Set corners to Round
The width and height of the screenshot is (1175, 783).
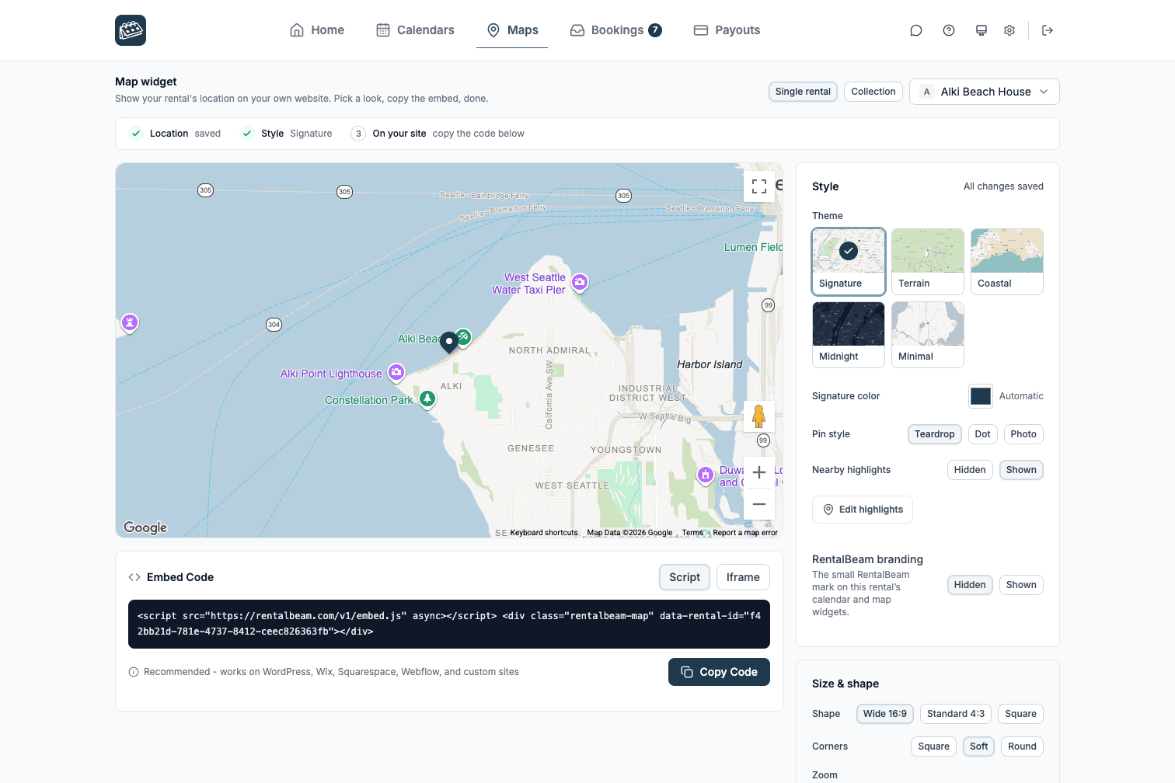pyautogui.click(x=1022, y=746)
